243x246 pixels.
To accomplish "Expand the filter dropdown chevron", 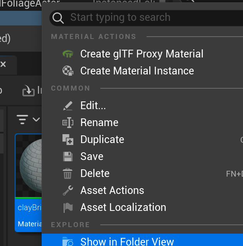I will pos(36,120).
